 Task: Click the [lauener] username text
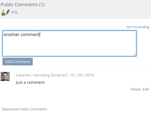pyautogui.click(x=59, y=75)
